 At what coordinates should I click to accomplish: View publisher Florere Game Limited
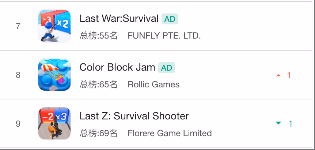[170, 133]
